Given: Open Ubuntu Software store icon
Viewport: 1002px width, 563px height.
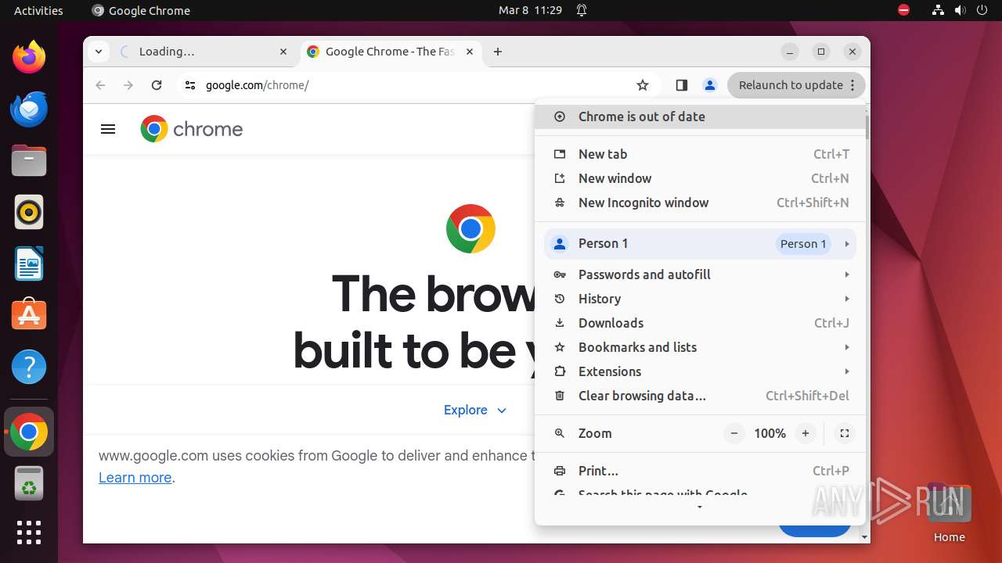Looking at the screenshot, I should click(x=29, y=315).
